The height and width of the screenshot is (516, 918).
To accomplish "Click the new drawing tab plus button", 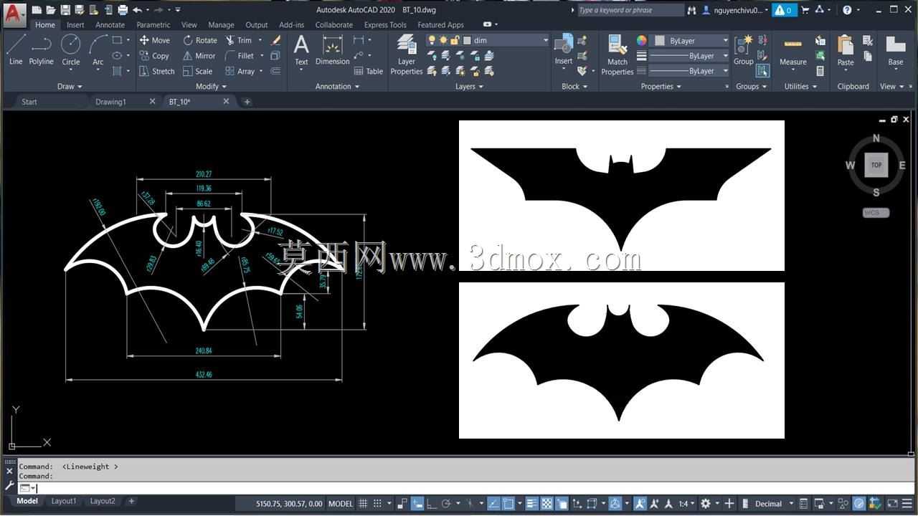I will [247, 102].
